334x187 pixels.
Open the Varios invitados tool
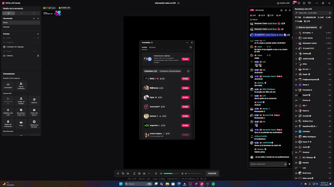21,86
